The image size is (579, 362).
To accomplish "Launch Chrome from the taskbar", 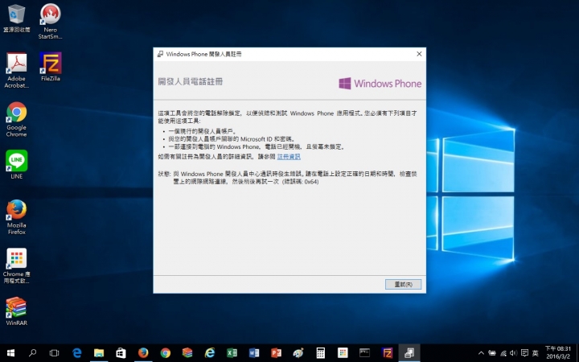I will click(165, 353).
